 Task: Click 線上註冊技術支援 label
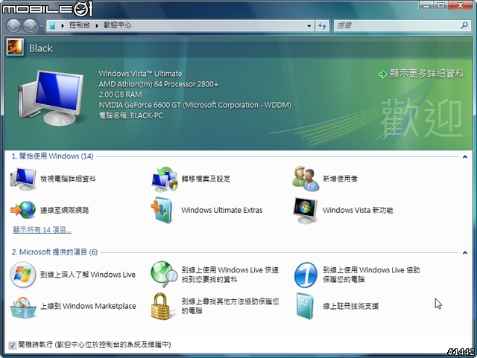351,307
